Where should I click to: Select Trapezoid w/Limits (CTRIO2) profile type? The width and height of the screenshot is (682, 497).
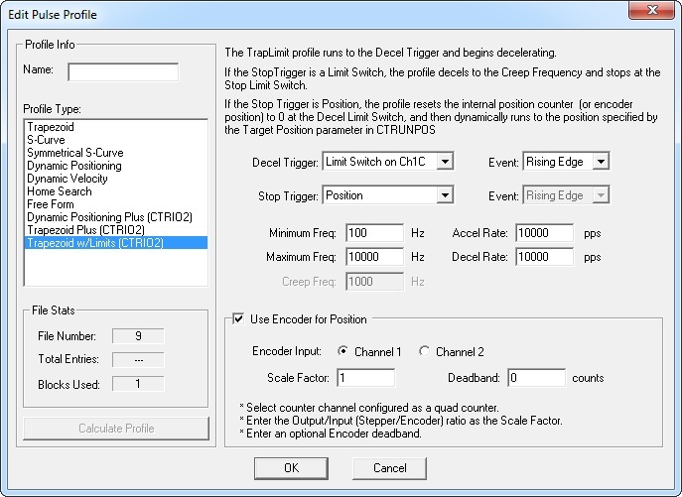116,243
